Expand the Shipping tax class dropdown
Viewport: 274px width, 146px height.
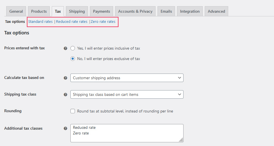pos(127,94)
